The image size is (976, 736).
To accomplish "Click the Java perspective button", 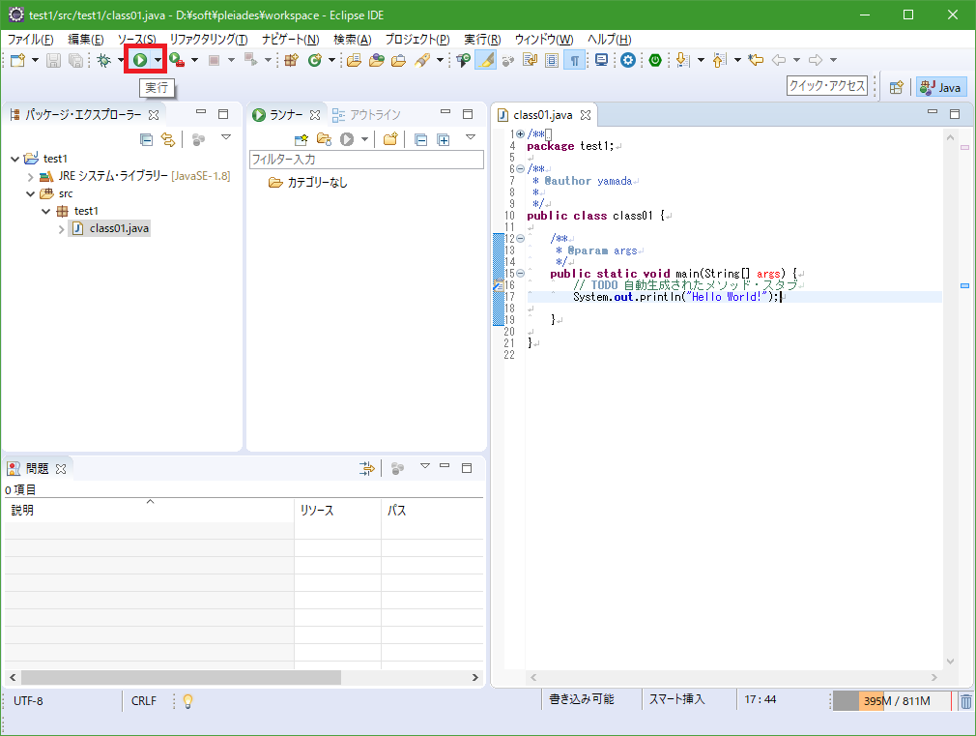I will pos(941,87).
